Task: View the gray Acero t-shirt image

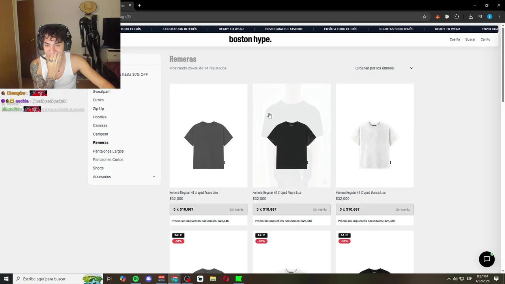Action: point(208,135)
